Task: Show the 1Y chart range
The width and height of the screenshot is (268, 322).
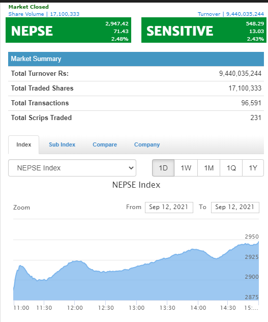Action: (x=253, y=168)
